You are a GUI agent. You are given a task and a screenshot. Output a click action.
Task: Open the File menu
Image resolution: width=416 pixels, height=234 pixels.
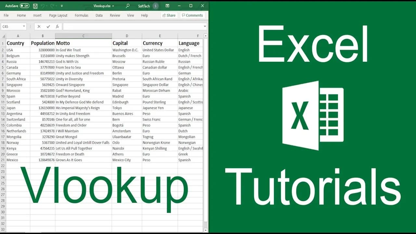coord(6,15)
